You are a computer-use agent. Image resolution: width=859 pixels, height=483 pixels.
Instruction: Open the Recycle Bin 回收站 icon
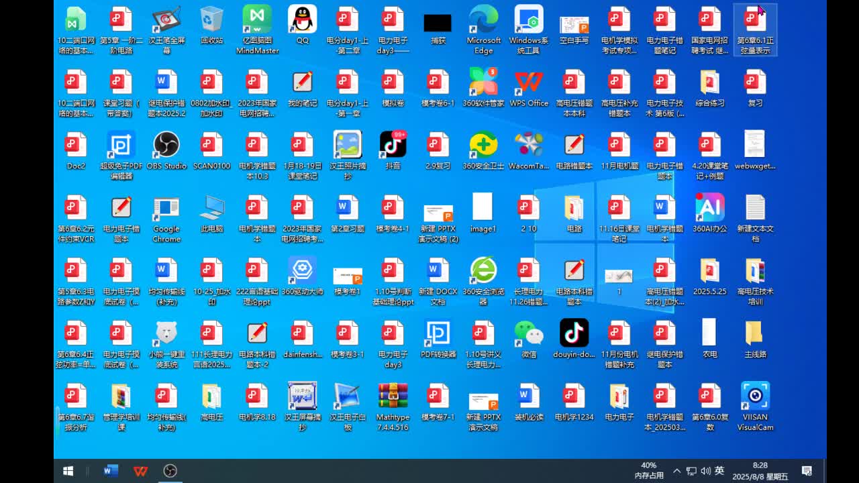(212, 25)
